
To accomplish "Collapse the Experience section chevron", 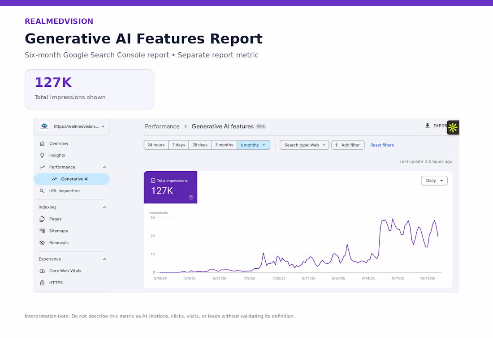I will pos(105,259).
